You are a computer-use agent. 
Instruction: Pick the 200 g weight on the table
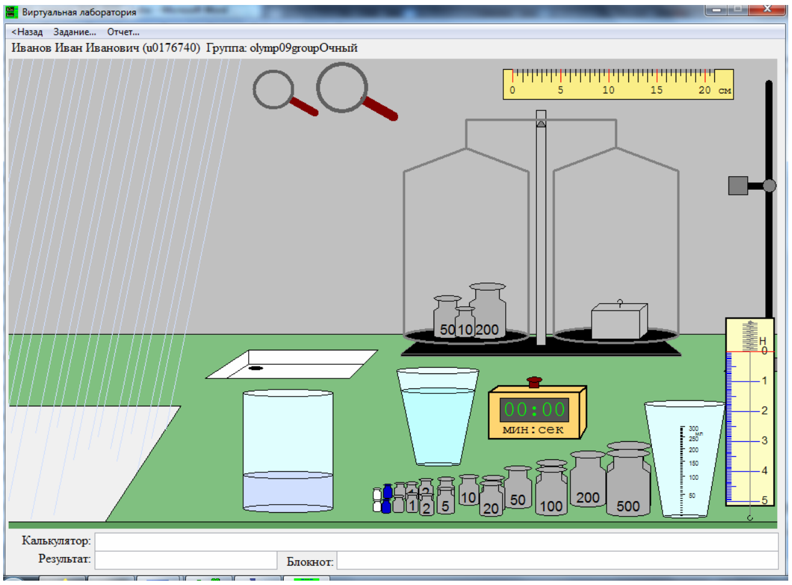(x=588, y=480)
